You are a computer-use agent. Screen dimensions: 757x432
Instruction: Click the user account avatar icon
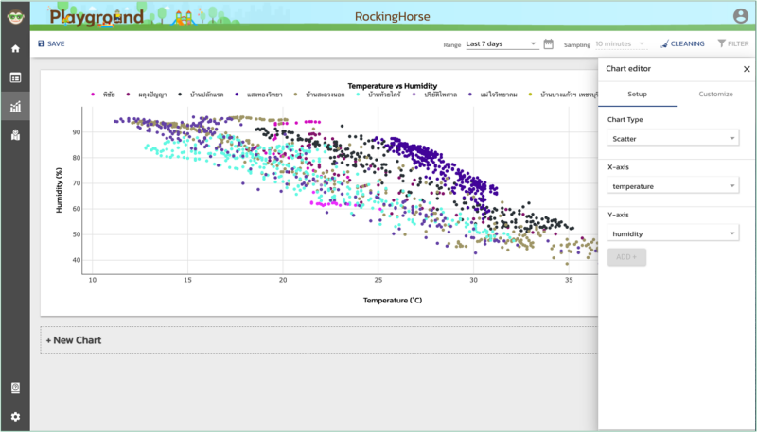(740, 16)
